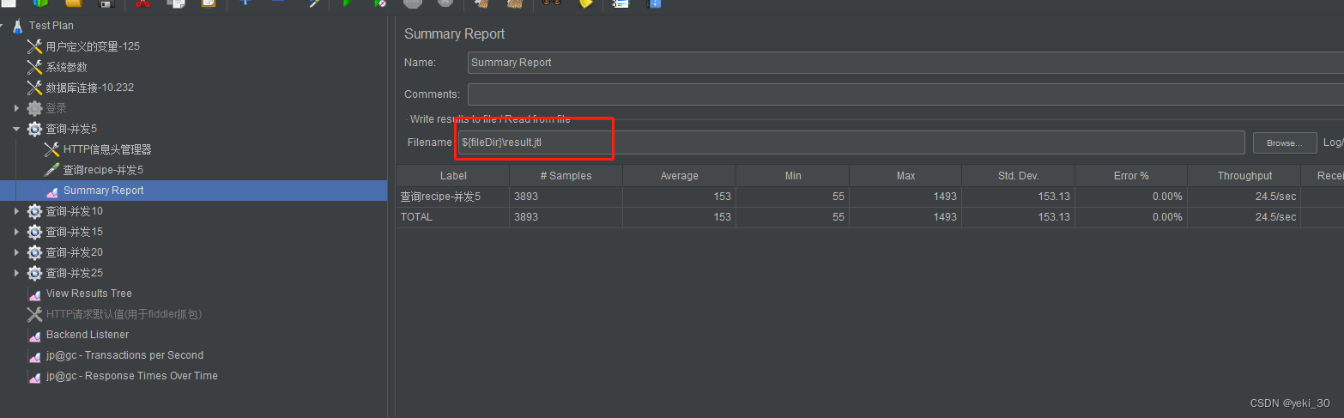Click the Browse... button
Image resolution: width=1344 pixels, height=418 pixels.
click(x=1285, y=143)
